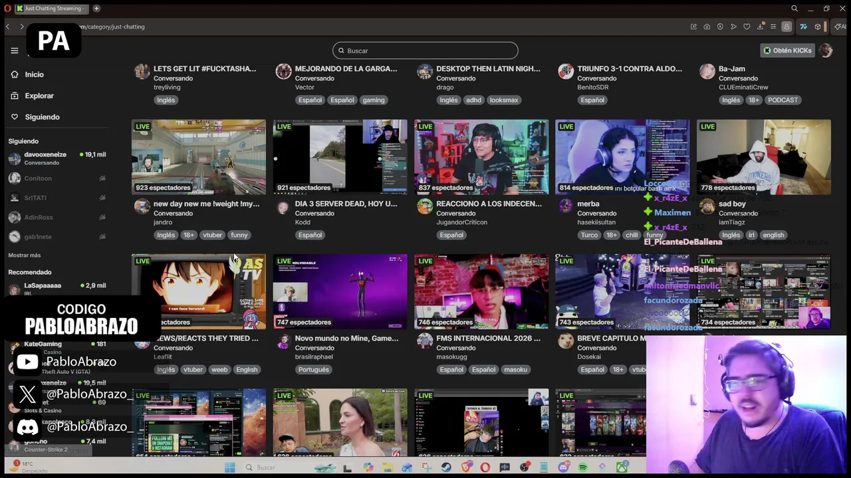Click the Xbox app taskbar icon

click(x=623, y=467)
